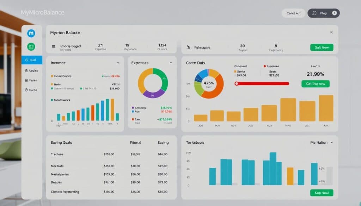Click the blue M logo icon in sidebar
The image size is (361, 206).
31,33
